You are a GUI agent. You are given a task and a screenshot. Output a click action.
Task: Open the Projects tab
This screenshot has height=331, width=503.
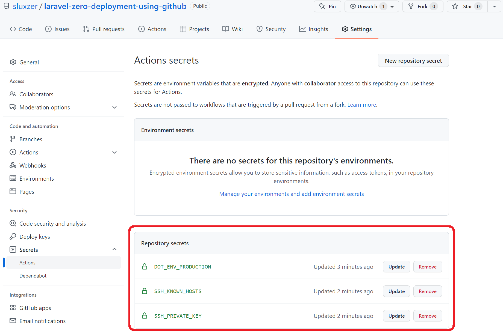coord(194,29)
